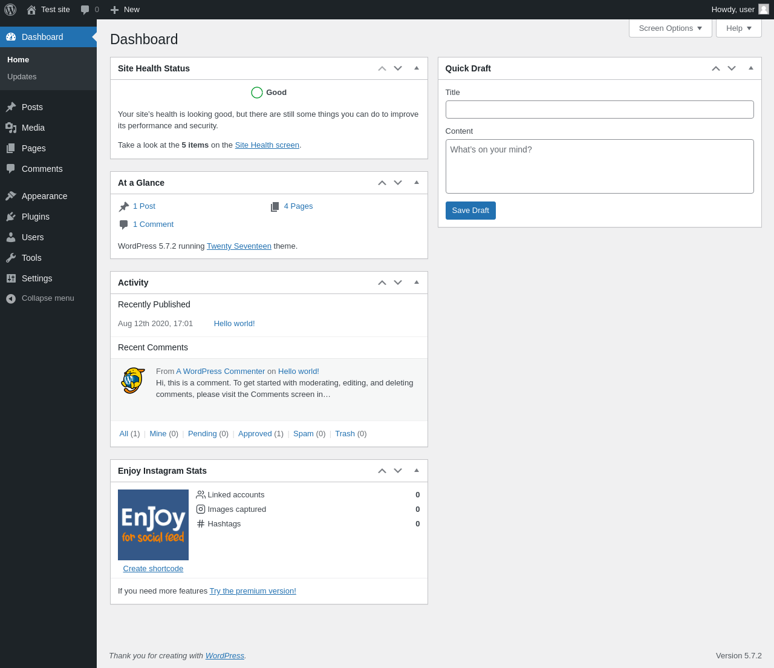Move Activity widget up

pyautogui.click(x=382, y=283)
